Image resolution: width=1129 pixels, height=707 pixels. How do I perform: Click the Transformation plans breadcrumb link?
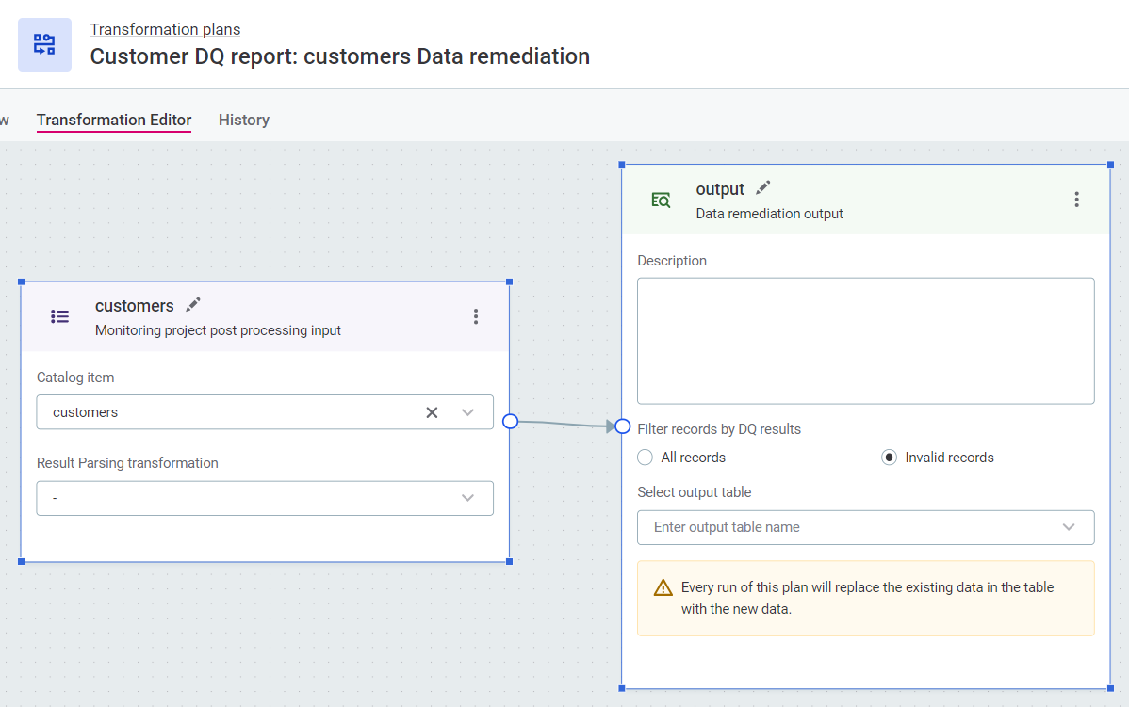click(165, 29)
